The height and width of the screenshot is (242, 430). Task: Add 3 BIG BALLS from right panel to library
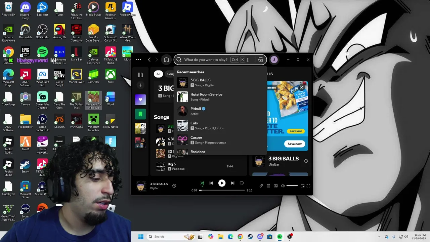tap(306, 161)
